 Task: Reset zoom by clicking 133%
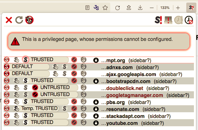pyautogui.click(x=165, y=8)
